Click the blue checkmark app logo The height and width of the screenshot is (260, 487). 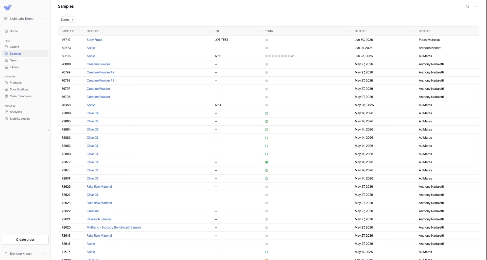pyautogui.click(x=8, y=7)
